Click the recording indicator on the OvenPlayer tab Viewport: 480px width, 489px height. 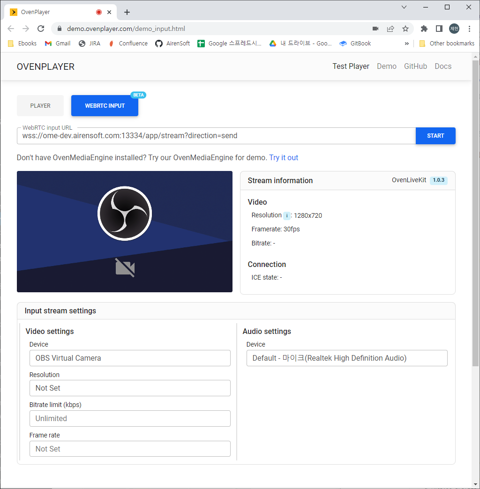98,12
